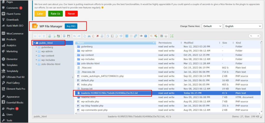
Task: Click the Copy toolbar icon
Action: coord(85,36)
